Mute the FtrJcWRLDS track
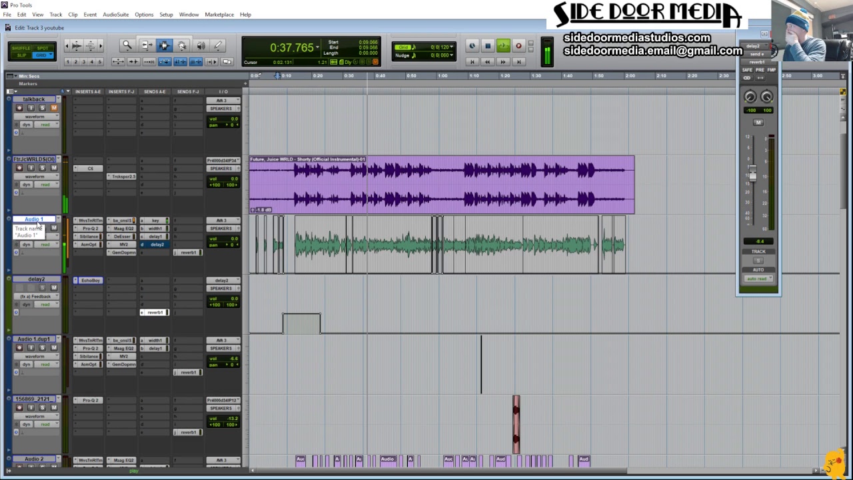 click(x=54, y=168)
